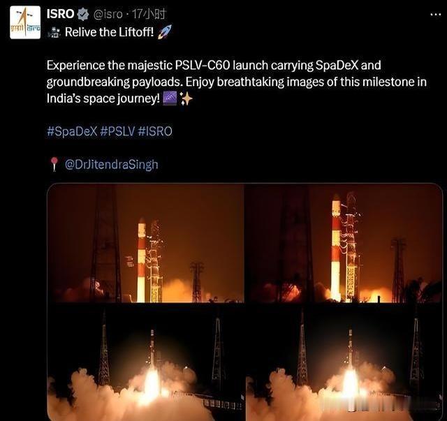The height and width of the screenshot is (421, 447).
Task: Open the bottom-left liftoff smoke photo
Action: 146,362
